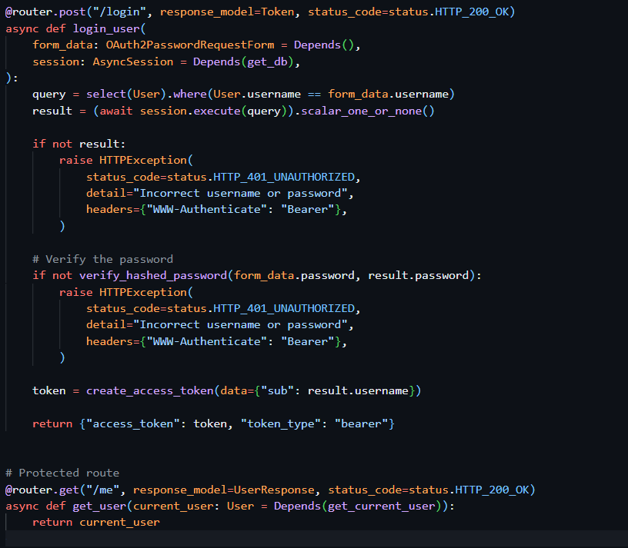Click the "# Verify the password" comment

pyautogui.click(x=102, y=259)
